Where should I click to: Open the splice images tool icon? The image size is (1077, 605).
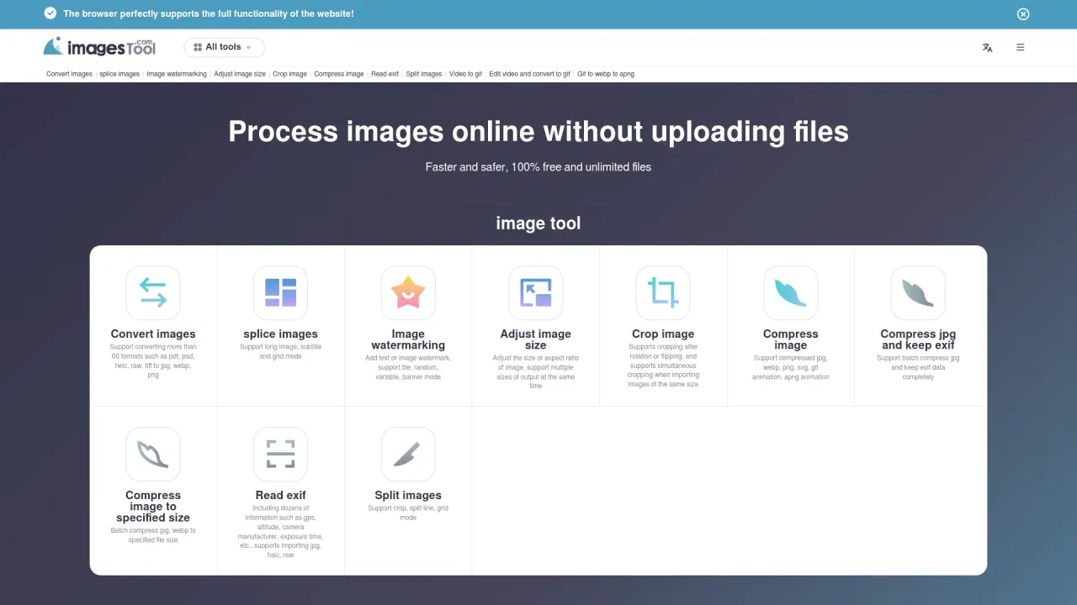tap(280, 292)
